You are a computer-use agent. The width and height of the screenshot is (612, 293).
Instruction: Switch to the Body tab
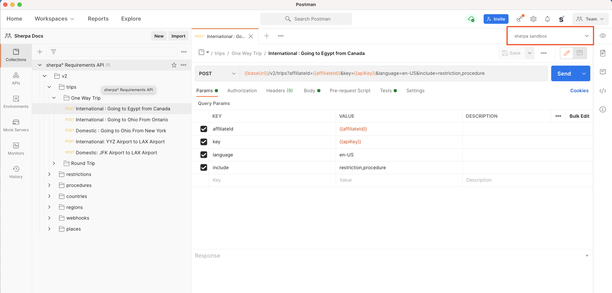point(312,90)
